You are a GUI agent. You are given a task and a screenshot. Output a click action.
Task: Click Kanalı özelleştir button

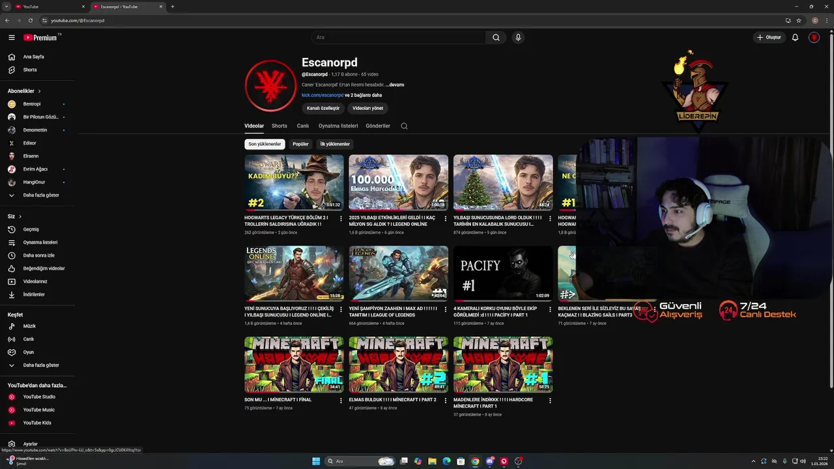tap(323, 108)
